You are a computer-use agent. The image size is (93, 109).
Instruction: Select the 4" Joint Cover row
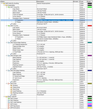coord(47,78)
